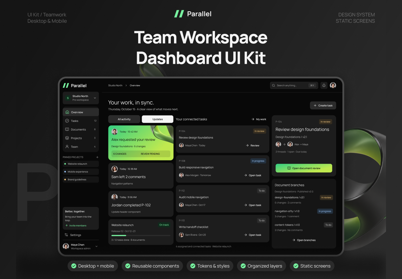Click the Create task button
The height and width of the screenshot is (279, 402).
point(323,106)
